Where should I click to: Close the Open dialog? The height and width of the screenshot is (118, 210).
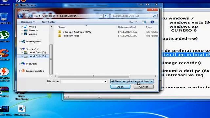pos(152,10)
